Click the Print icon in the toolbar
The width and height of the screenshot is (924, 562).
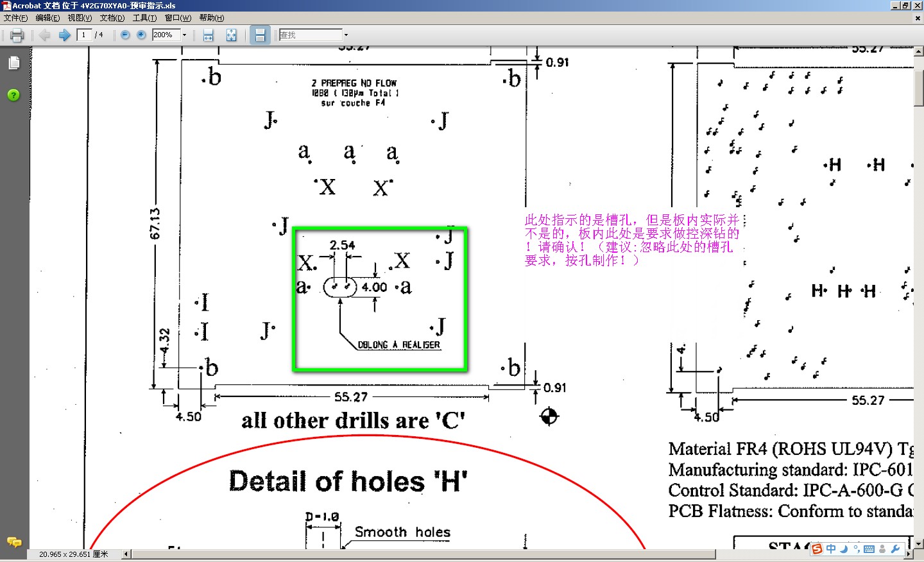pyautogui.click(x=17, y=35)
